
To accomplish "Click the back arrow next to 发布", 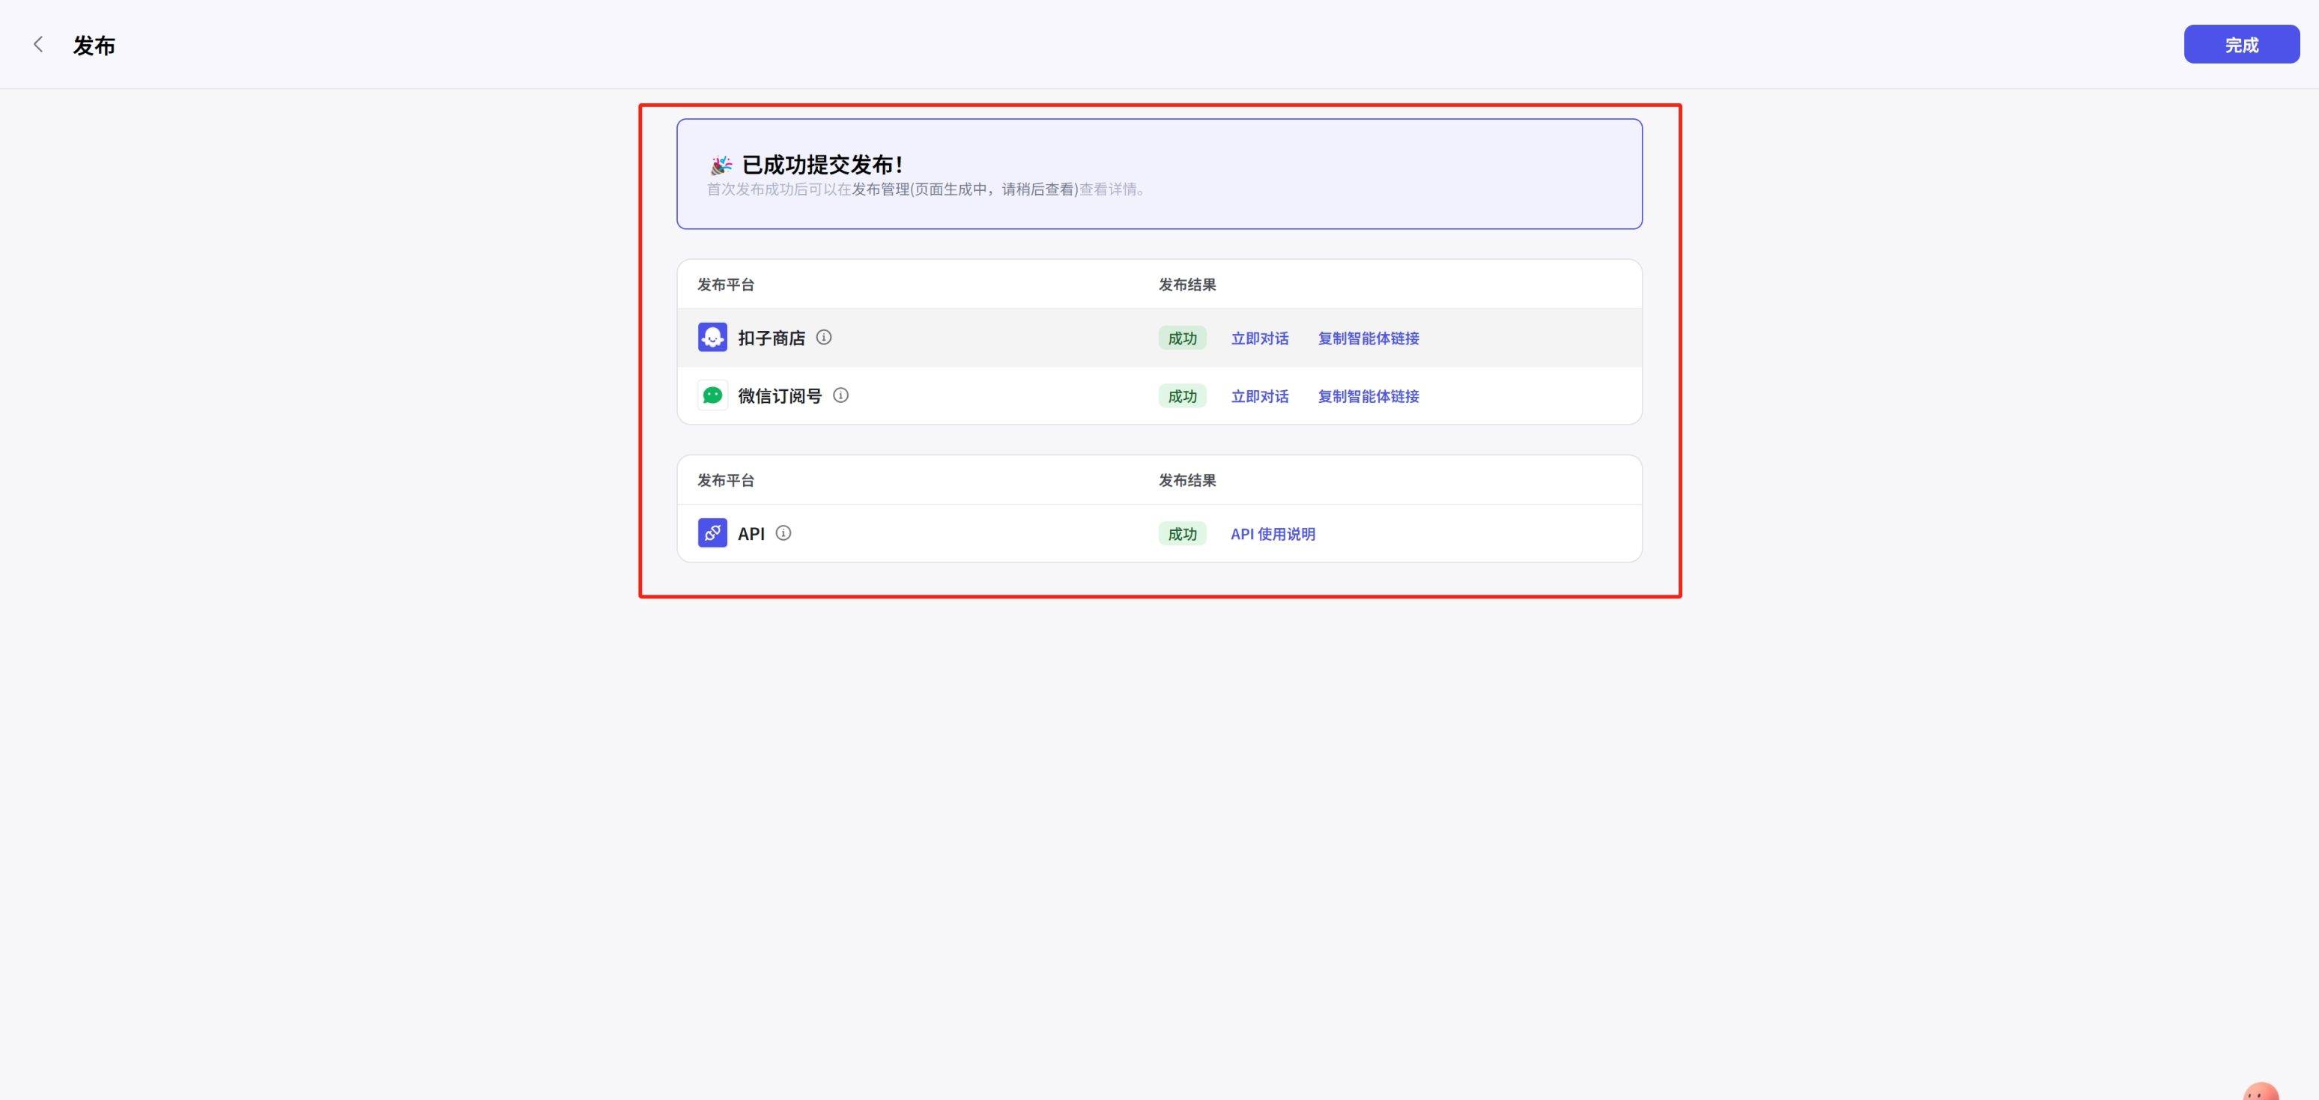I will pos(37,44).
